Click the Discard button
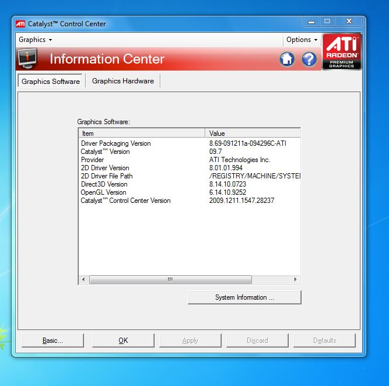Image resolution: width=389 pixels, height=386 pixels. coord(257,341)
